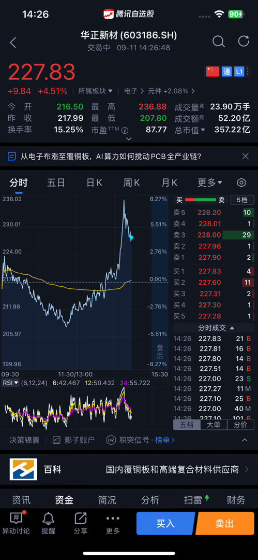The image size is (258, 560).
Task: Open 提醒 bell alert icon
Action: (48, 518)
